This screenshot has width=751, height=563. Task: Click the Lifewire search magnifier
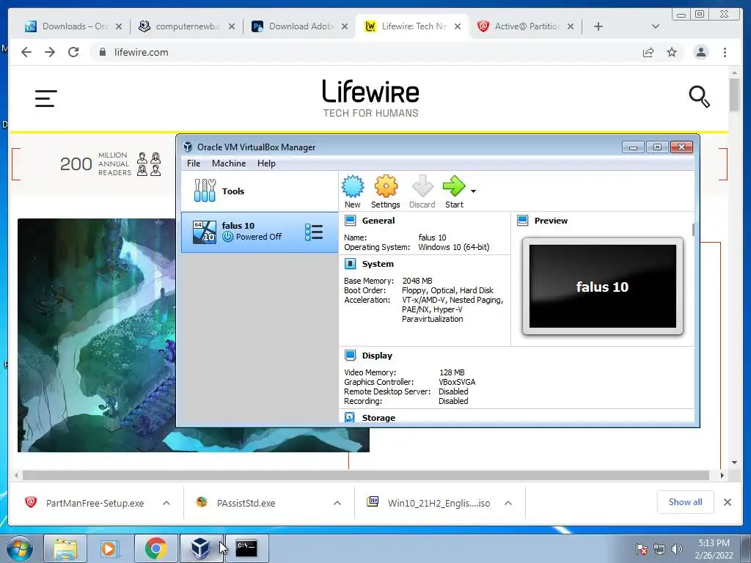[699, 97]
